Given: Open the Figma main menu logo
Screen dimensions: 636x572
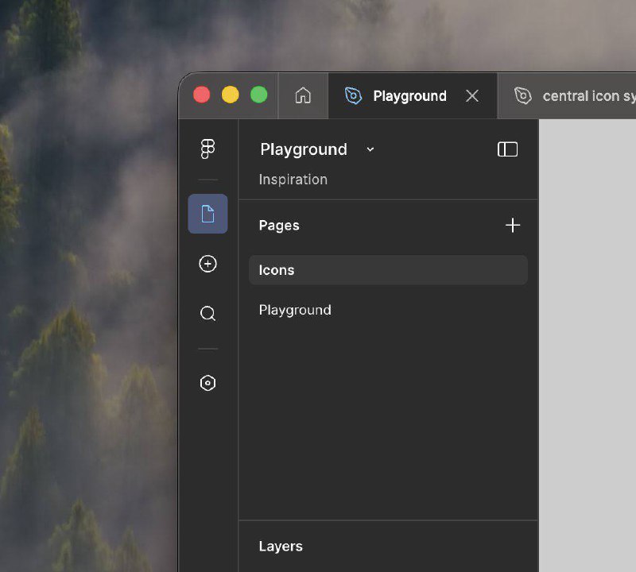Looking at the screenshot, I should (207, 149).
